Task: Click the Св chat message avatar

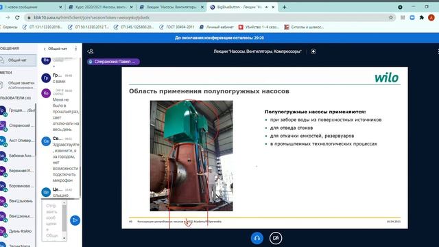Action: coord(46,141)
